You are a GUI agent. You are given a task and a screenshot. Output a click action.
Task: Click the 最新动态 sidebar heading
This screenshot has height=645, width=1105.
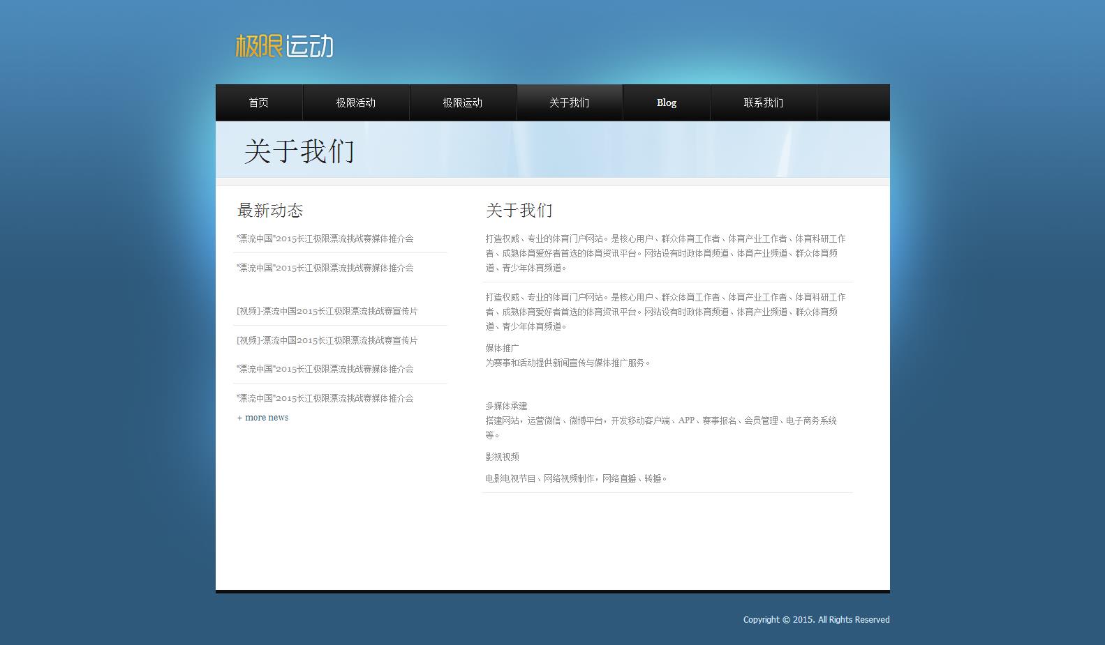coord(270,210)
